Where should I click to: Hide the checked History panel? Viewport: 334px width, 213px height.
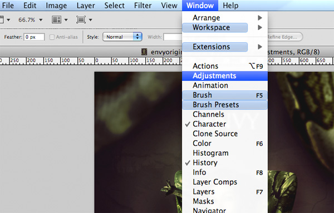225,163
